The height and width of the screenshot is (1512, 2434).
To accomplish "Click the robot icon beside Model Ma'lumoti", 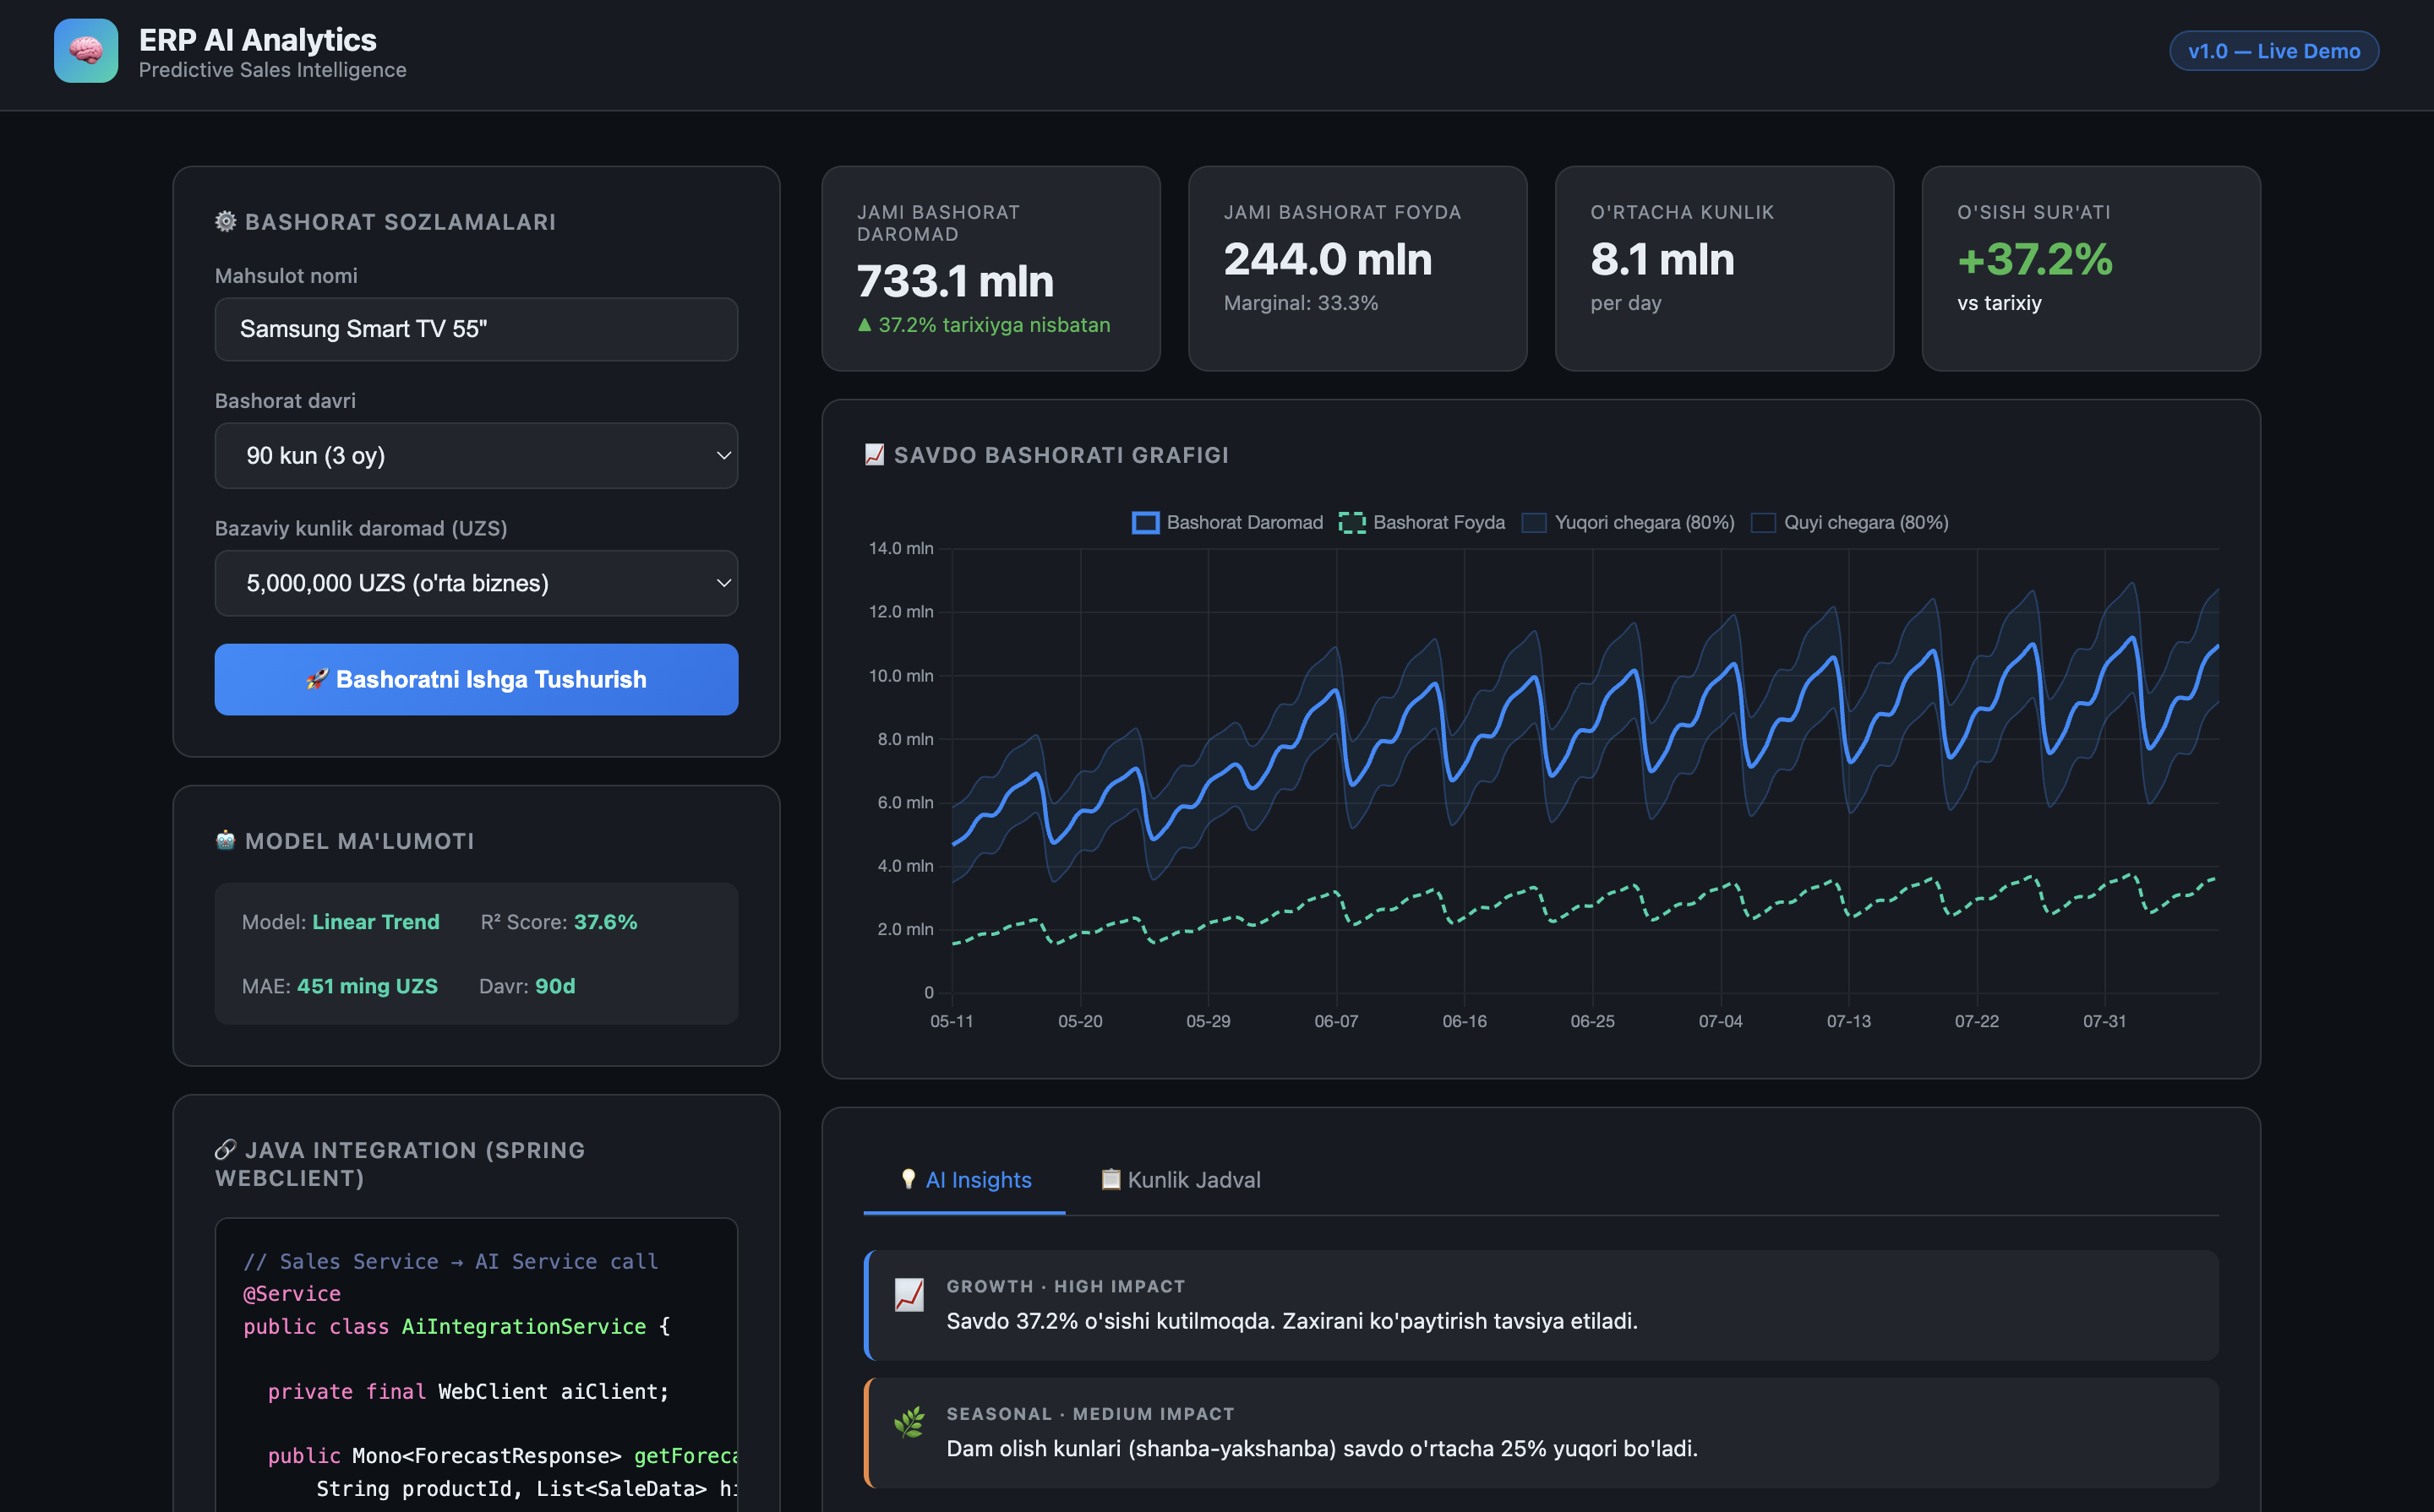I will tap(226, 840).
